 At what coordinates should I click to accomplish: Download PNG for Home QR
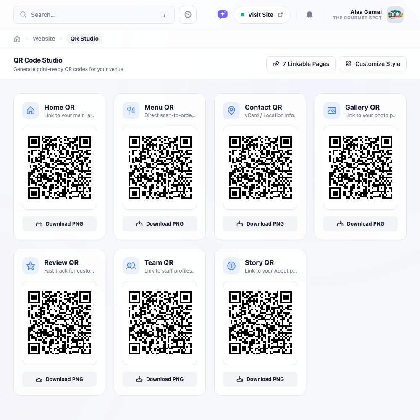pos(60,224)
